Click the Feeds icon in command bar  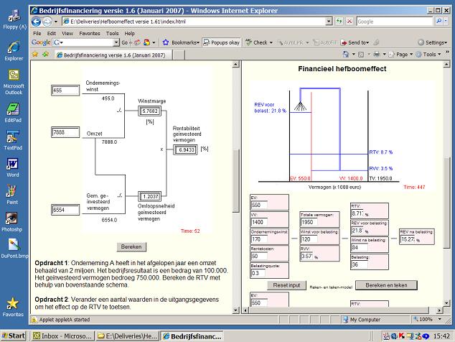(361, 55)
